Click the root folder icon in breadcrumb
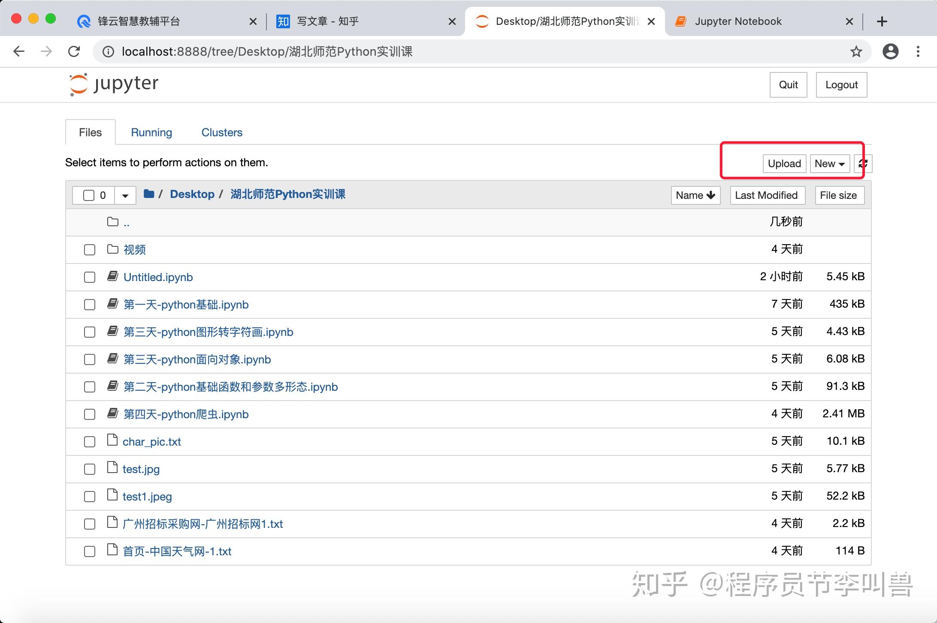 149,194
